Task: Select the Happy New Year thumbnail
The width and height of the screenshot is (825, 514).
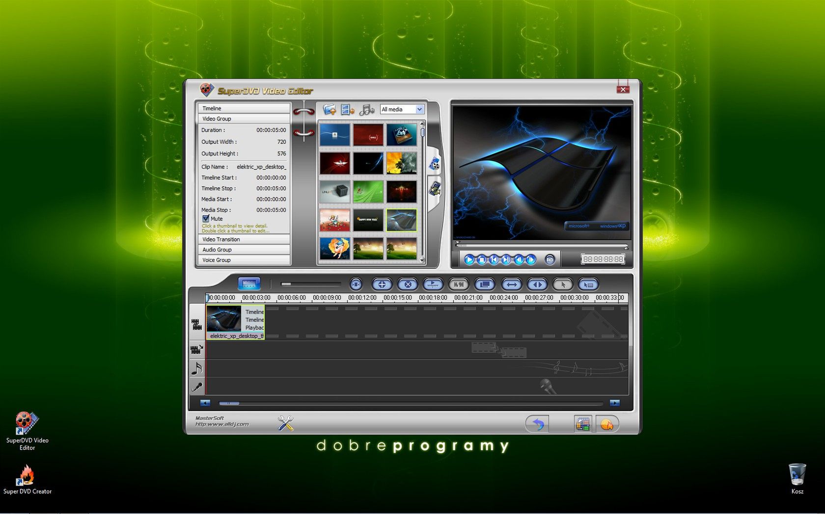Action: point(368,220)
